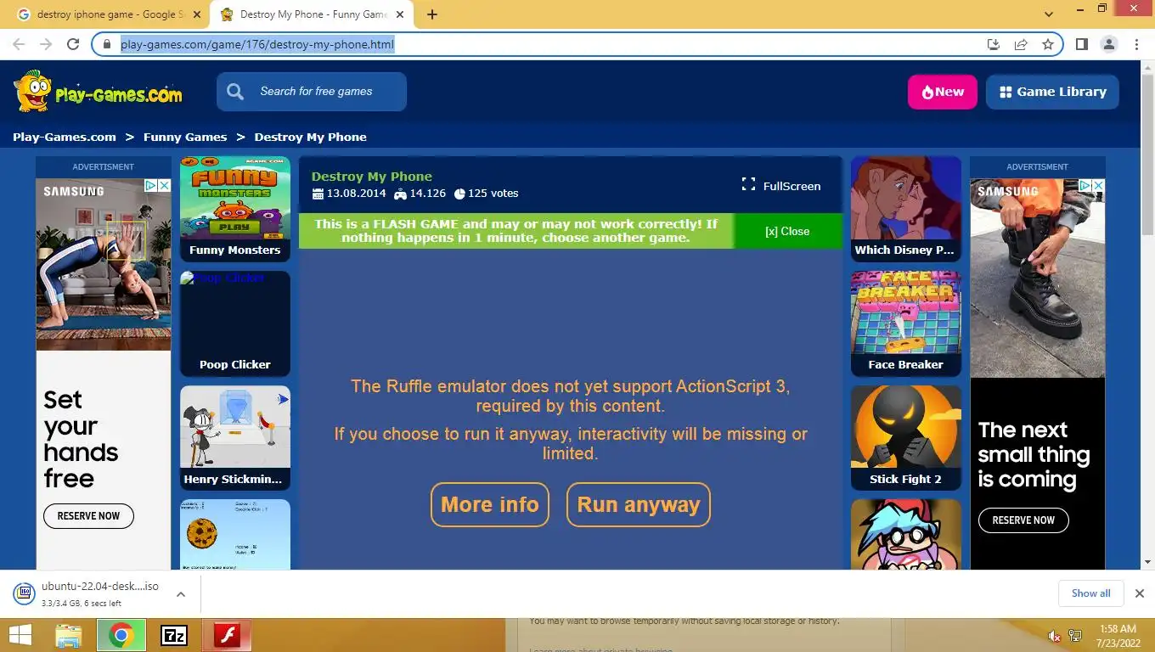This screenshot has width=1155, height=652.
Task: Open Poop Clicker game thumbnail
Action: coord(235,323)
